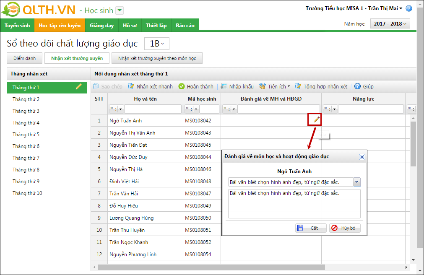The height and width of the screenshot is (275, 424).
Task: Select Tháng thứ 9 in month list
Action: [x=47, y=181]
